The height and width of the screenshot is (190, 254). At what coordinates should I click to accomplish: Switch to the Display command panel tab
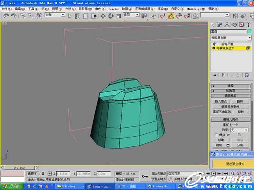click(x=241, y=25)
